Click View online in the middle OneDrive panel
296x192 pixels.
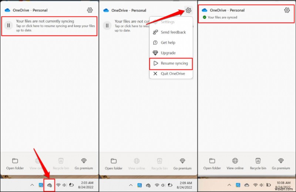click(137, 164)
